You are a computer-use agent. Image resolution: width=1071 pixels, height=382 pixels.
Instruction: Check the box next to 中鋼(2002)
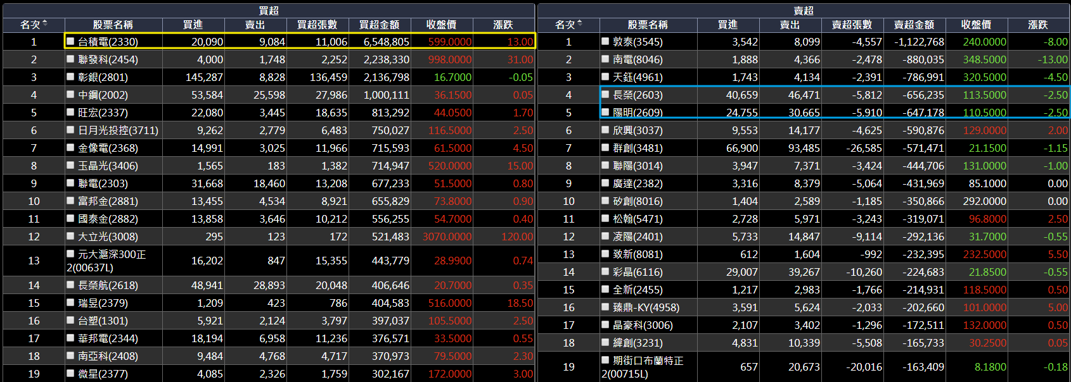pyautogui.click(x=71, y=94)
